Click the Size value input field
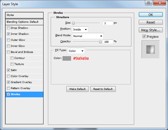 tap(108, 23)
